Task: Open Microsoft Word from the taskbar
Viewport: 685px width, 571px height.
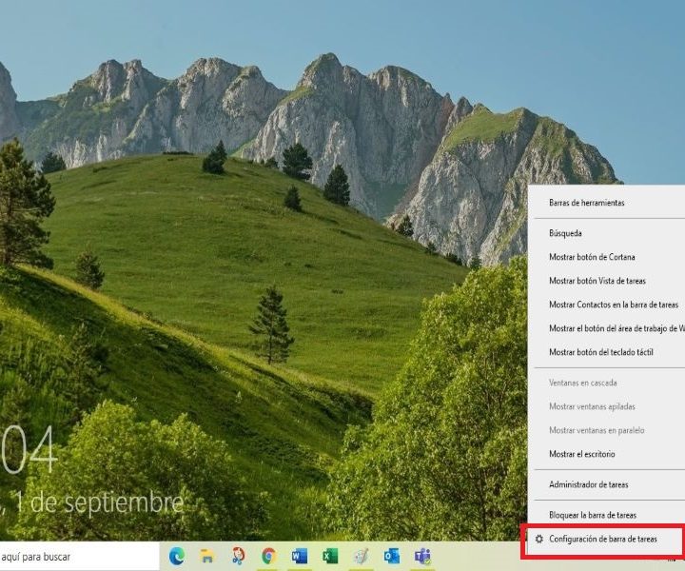Action: 300,556
